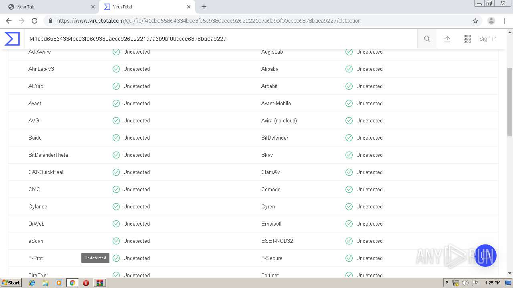
Task: Select the CMC engine name
Action: 34,189
